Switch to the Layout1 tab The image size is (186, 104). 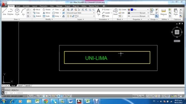pos(20,86)
